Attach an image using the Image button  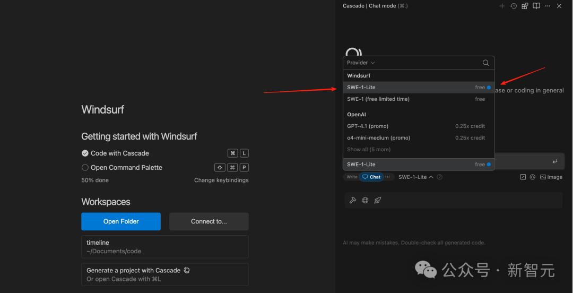551,177
